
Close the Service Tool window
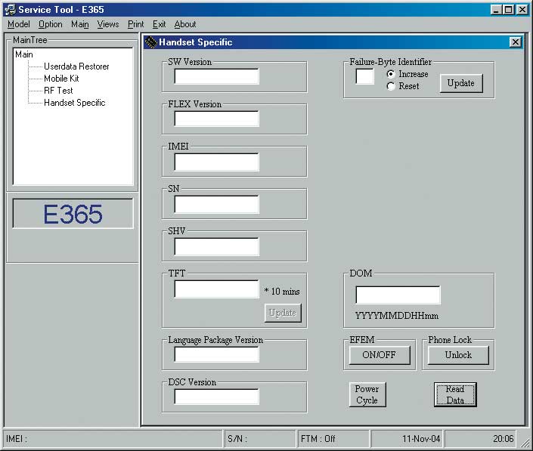[x=522, y=10]
